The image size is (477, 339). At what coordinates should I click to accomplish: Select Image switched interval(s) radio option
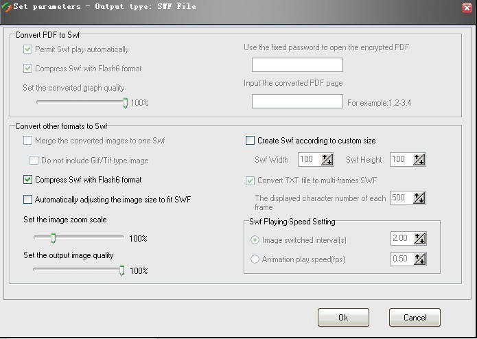(255, 240)
